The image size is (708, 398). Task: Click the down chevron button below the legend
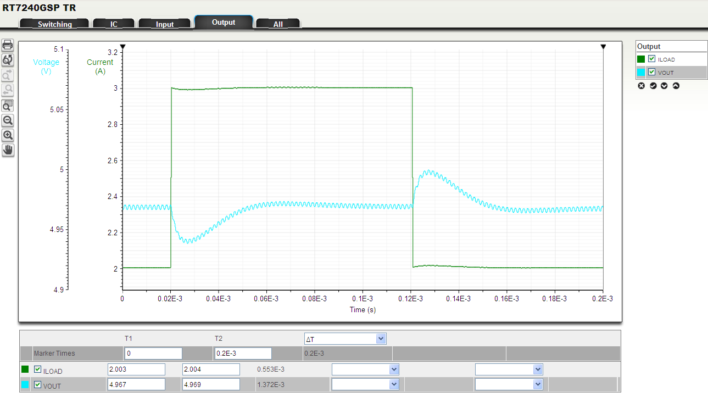664,85
